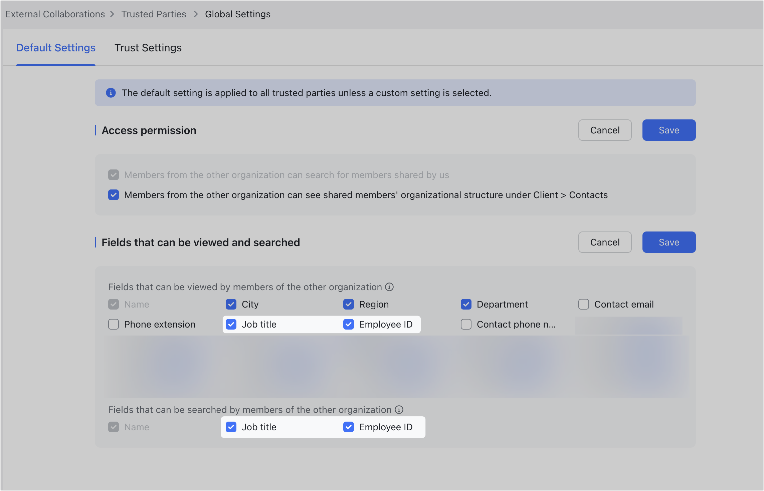Click disabled Name checkbox in searchable fields

[x=114, y=427]
